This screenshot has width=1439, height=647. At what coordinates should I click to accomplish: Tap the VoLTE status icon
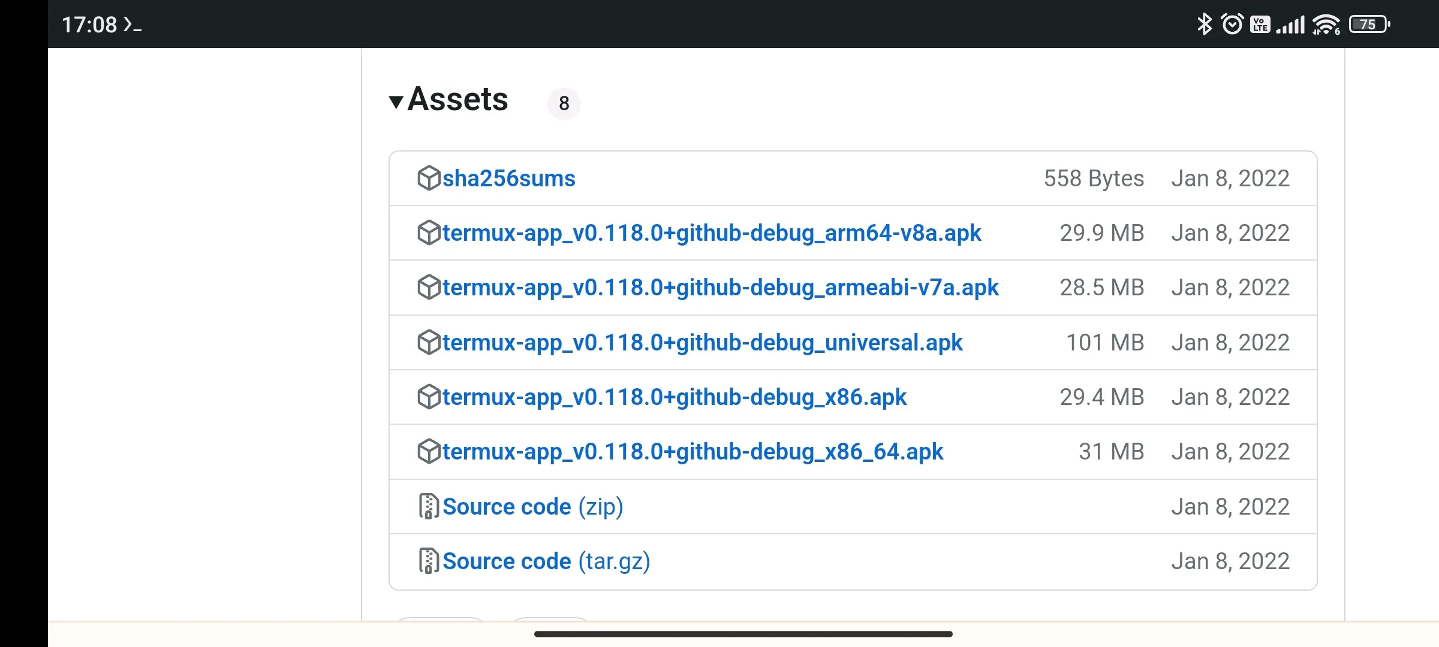click(1260, 25)
